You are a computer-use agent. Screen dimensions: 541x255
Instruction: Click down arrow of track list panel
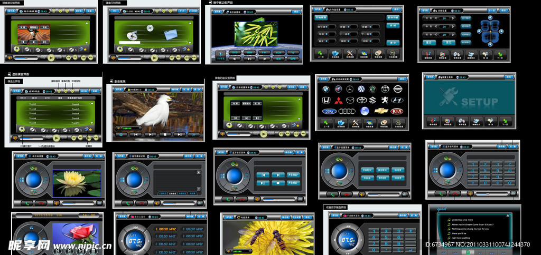tap(91, 123)
